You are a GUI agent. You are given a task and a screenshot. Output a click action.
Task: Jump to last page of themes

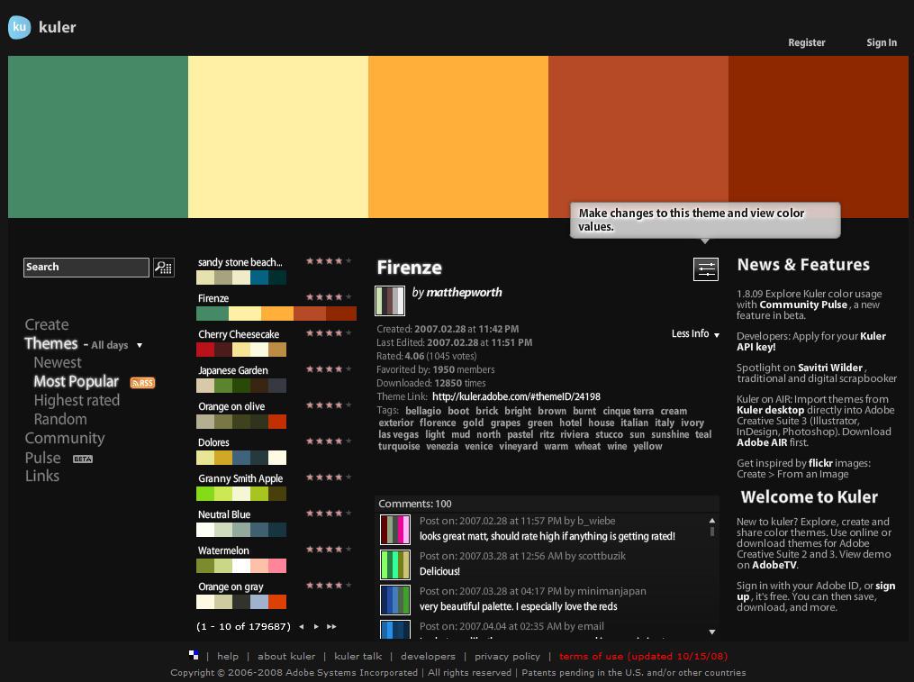pyautogui.click(x=331, y=626)
